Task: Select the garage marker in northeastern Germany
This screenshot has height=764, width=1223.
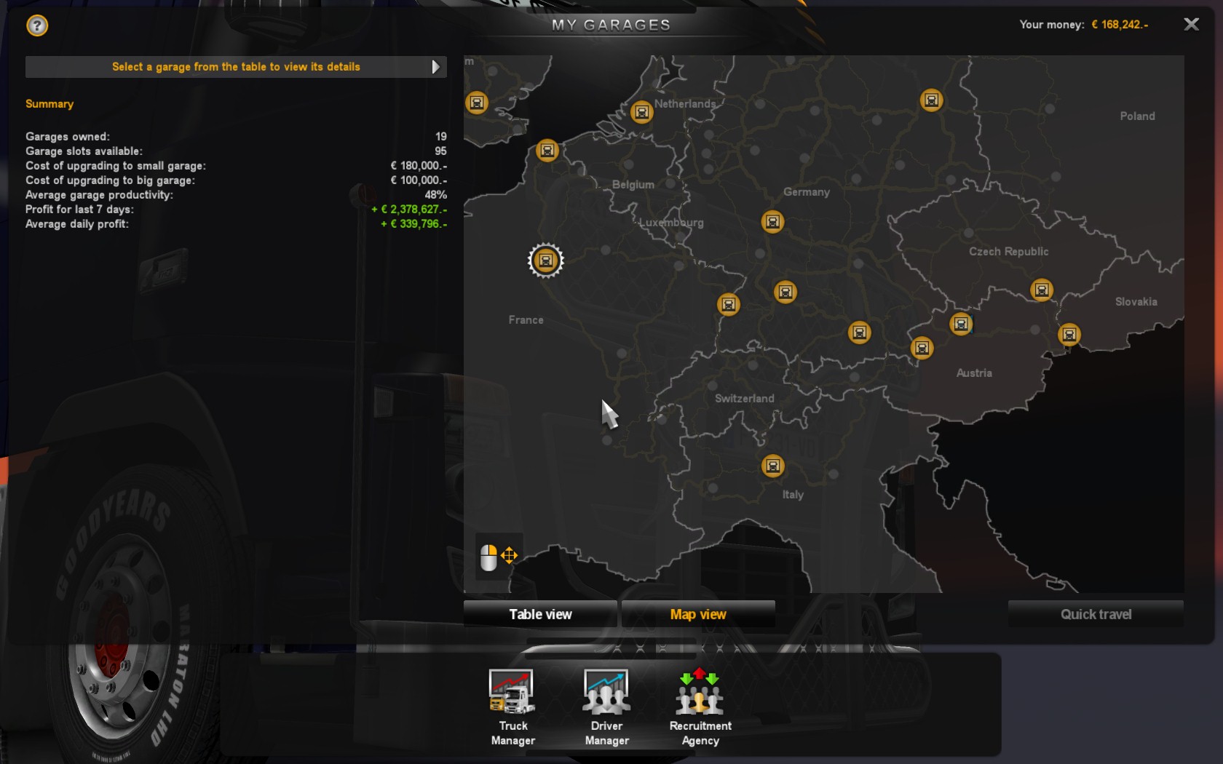Action: point(932,100)
